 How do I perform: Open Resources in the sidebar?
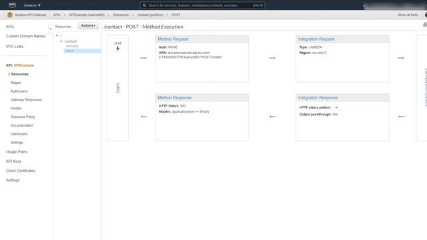point(20,74)
